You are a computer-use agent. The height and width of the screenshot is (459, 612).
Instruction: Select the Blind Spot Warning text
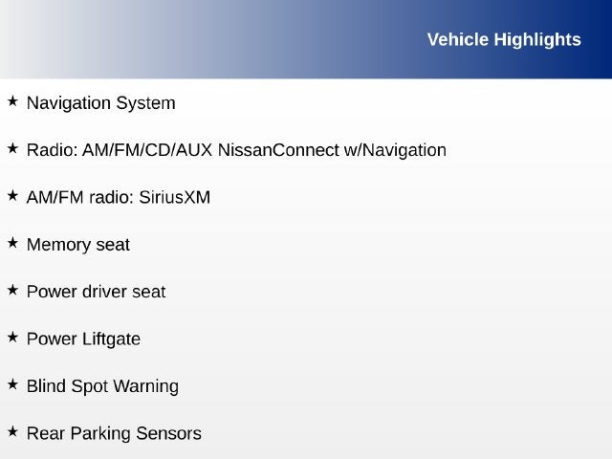(102, 386)
